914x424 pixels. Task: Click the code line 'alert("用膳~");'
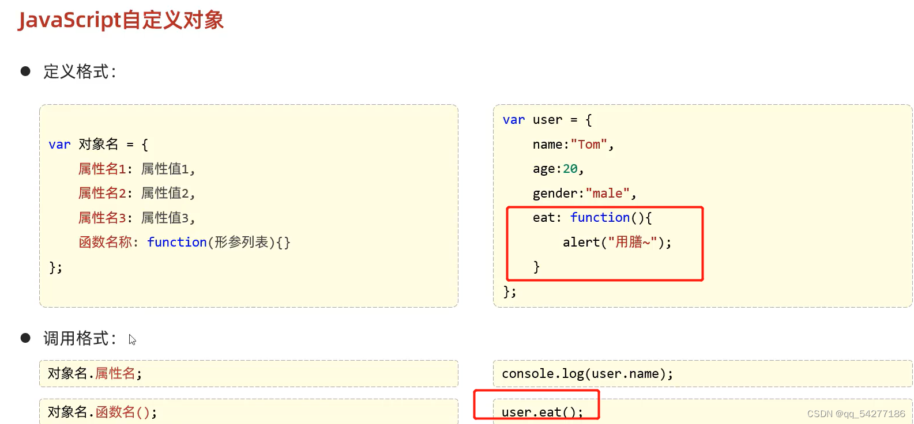click(x=617, y=242)
